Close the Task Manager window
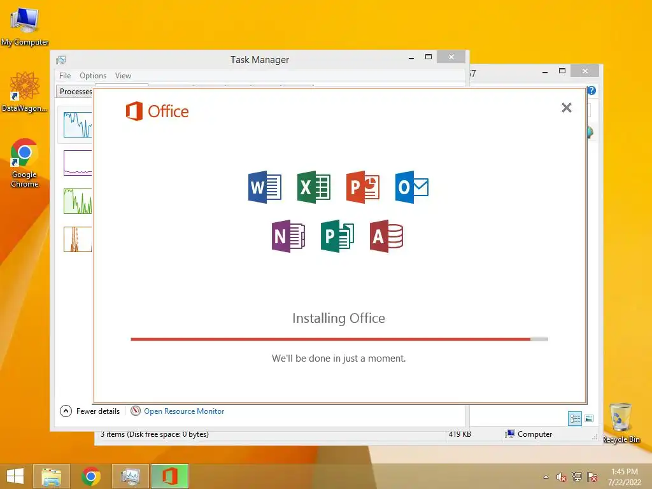Screen dimensions: 652x489 [x=451, y=57]
